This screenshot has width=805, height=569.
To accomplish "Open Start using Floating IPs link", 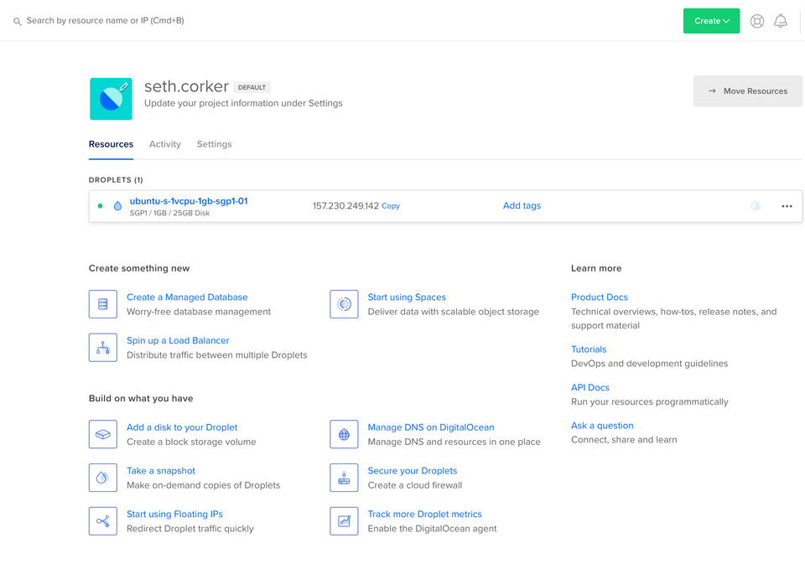I will coord(174,514).
